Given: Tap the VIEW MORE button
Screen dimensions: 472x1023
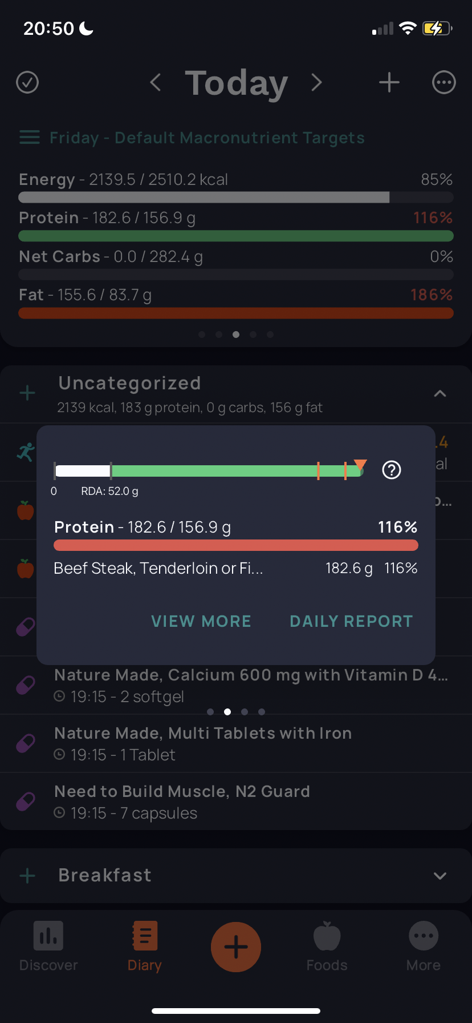Looking at the screenshot, I should (201, 621).
